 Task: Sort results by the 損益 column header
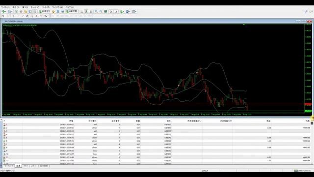(x=268, y=121)
